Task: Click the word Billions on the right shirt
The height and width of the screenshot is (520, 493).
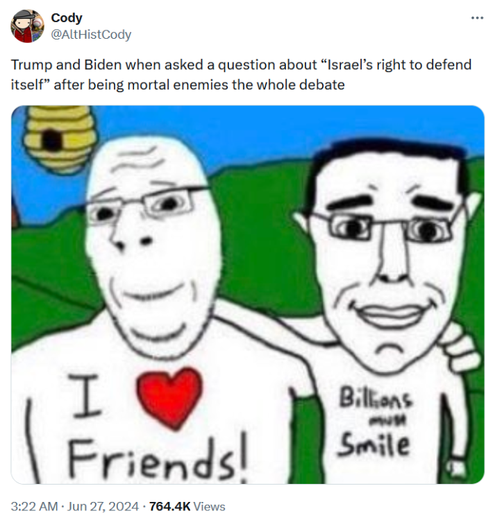Action: click(x=376, y=398)
